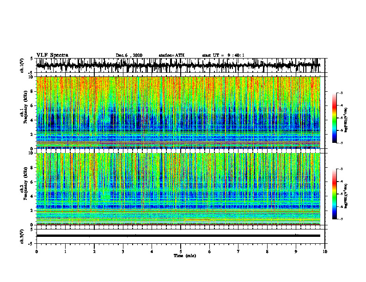Click time axis tick label '2'
Viewport: 366px width, 282px height.
[94, 252]
